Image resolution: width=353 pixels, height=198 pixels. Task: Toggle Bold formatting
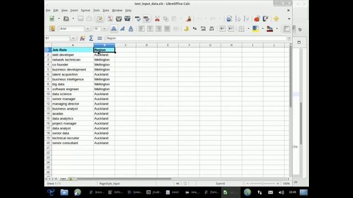114,29
